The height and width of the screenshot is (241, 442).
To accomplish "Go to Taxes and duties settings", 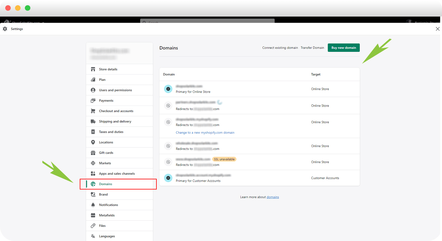I will pos(111,132).
